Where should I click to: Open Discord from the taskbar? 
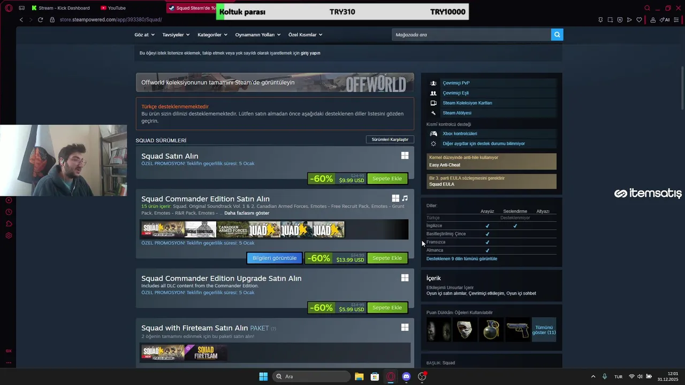point(406,376)
